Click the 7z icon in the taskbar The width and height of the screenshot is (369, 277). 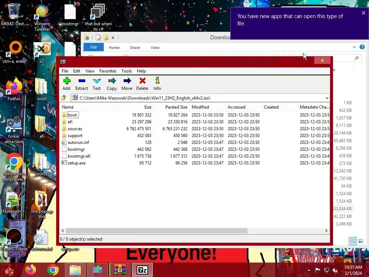tap(142, 270)
